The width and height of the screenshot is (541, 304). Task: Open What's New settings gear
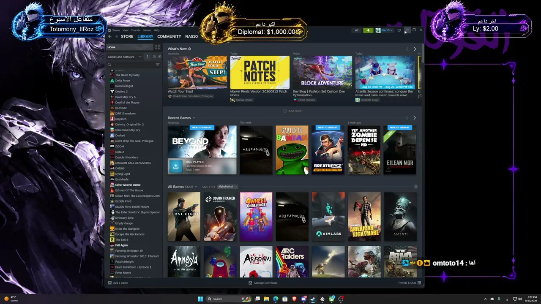pyautogui.click(x=189, y=49)
